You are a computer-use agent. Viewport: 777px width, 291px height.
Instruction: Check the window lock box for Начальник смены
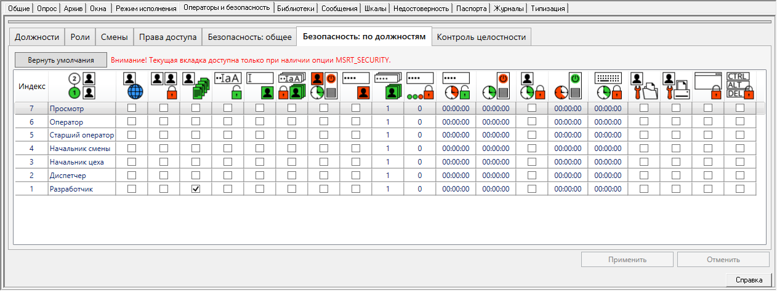(708, 148)
